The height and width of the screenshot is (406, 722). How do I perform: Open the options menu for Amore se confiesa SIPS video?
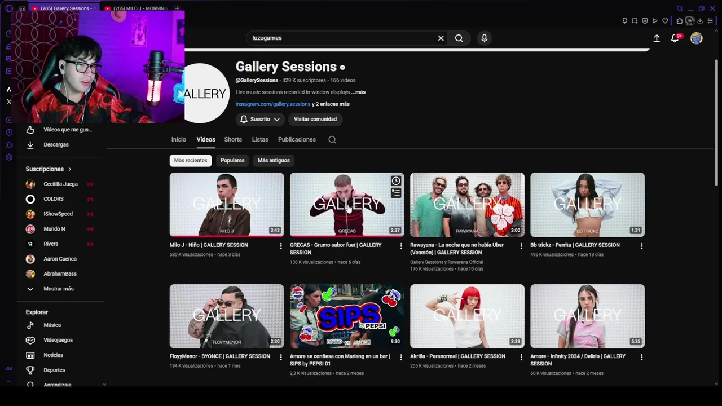[x=401, y=357]
